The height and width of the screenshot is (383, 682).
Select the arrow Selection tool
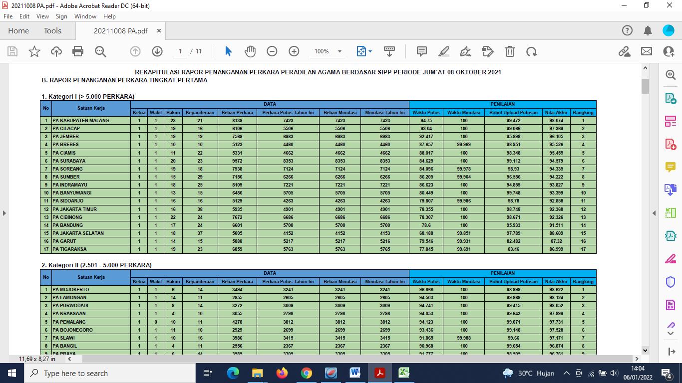(228, 51)
